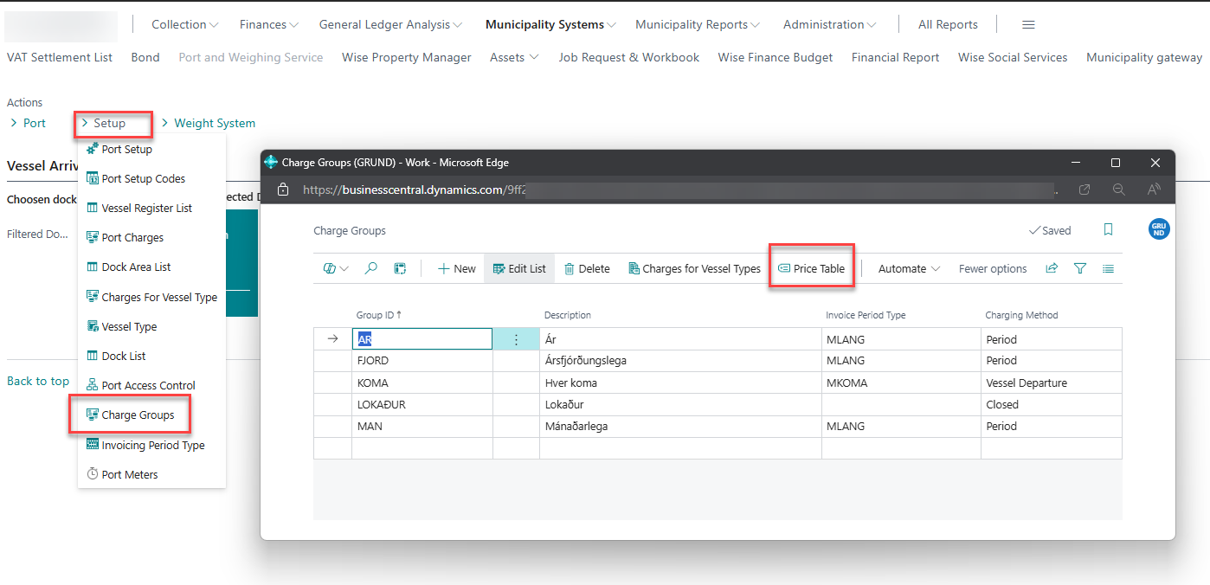Toggle the filter pane funnel icon
1210x585 pixels.
point(1080,268)
